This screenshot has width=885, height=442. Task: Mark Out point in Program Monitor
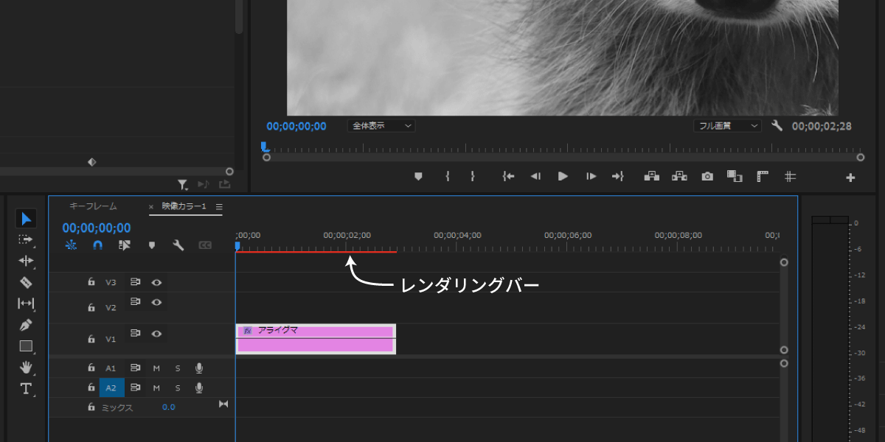[472, 176]
